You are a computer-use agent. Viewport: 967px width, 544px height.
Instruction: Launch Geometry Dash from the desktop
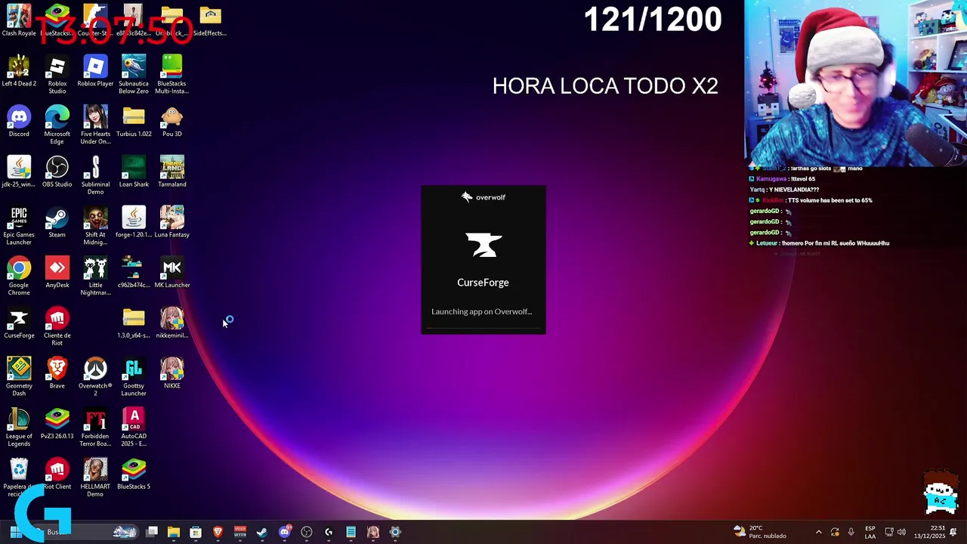coord(19,376)
